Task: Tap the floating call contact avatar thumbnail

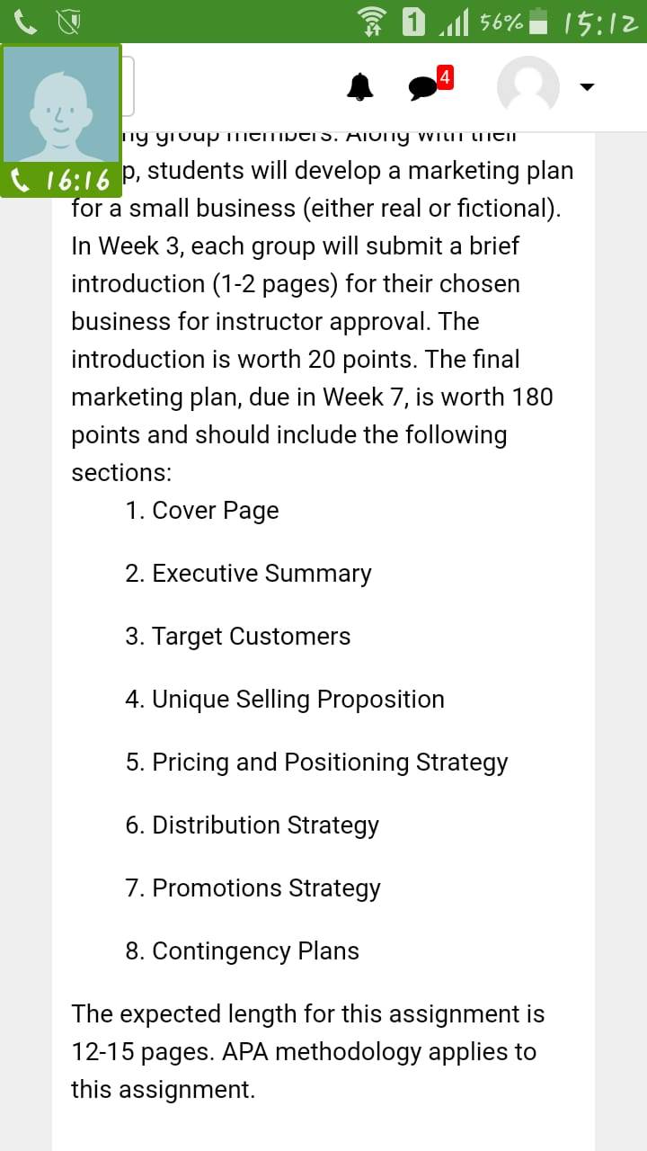Action: point(61,104)
